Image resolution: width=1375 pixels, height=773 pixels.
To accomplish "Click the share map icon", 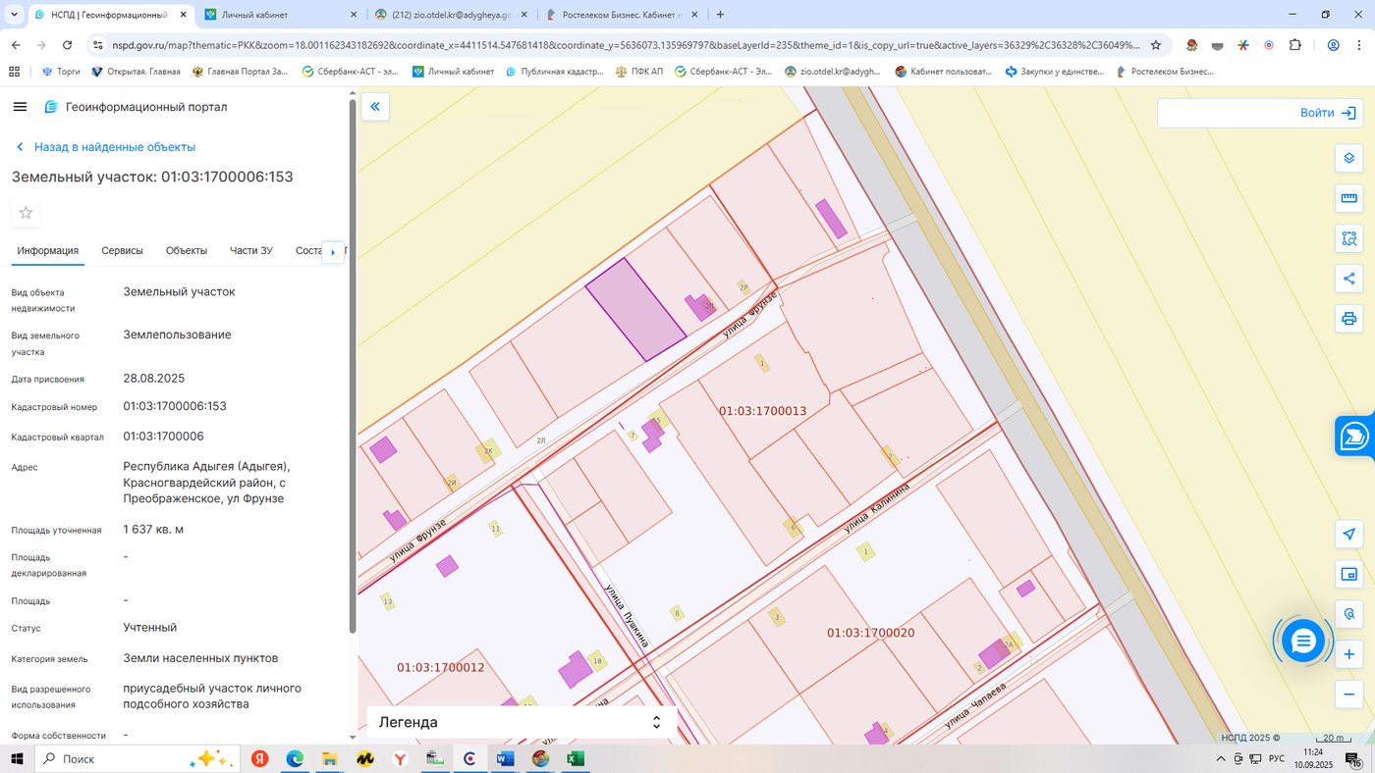I will click(x=1348, y=279).
